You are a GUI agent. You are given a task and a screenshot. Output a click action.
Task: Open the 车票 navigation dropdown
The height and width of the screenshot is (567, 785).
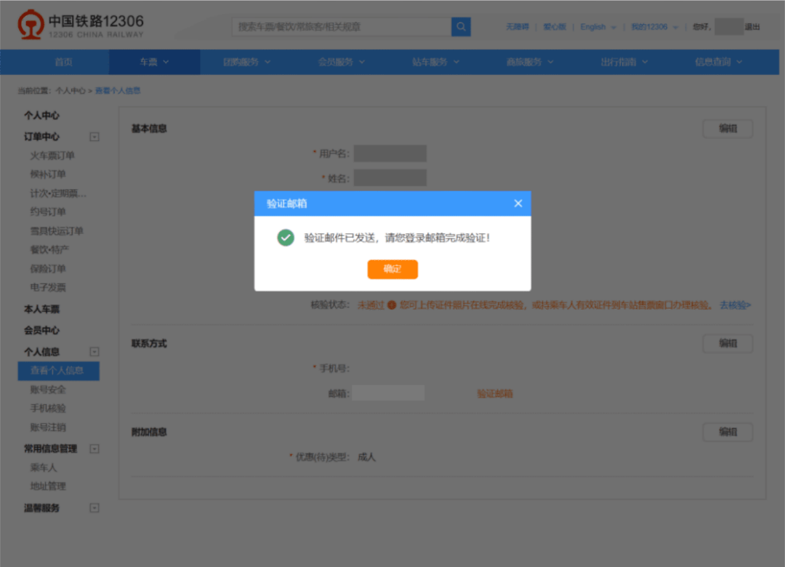coord(154,63)
